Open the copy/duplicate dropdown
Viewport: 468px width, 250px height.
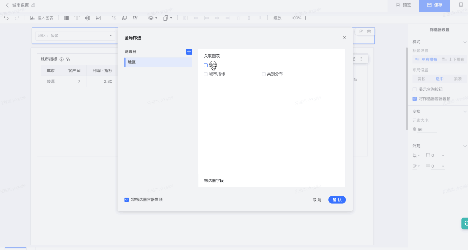coord(168,18)
